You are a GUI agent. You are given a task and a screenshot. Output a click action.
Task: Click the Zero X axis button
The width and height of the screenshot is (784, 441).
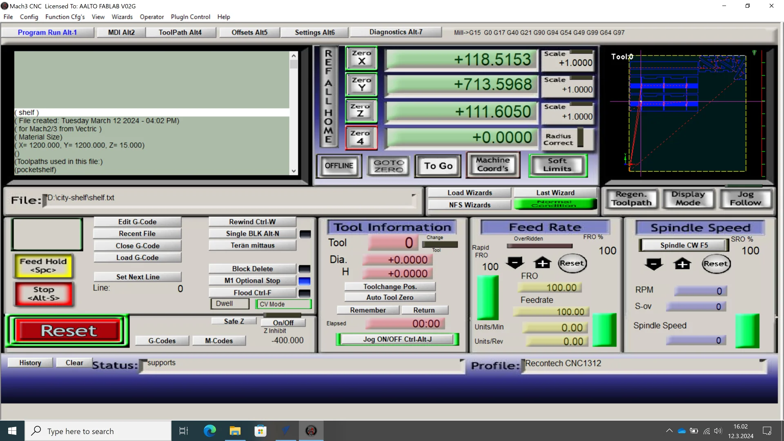tap(361, 58)
